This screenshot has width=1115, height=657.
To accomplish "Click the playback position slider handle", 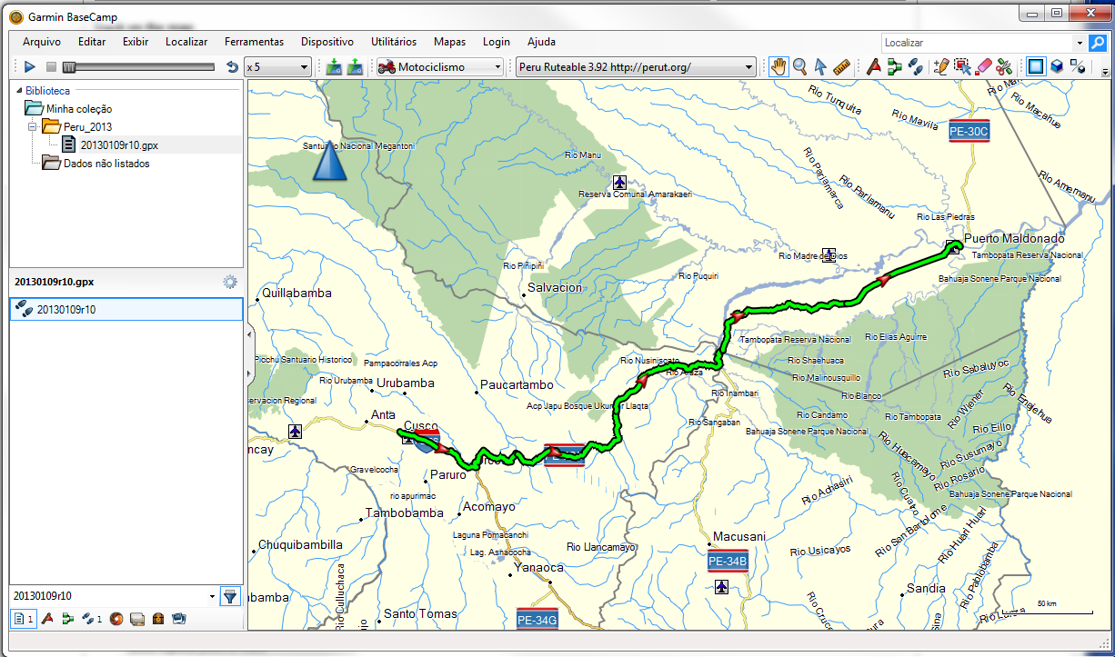I will click(x=69, y=66).
